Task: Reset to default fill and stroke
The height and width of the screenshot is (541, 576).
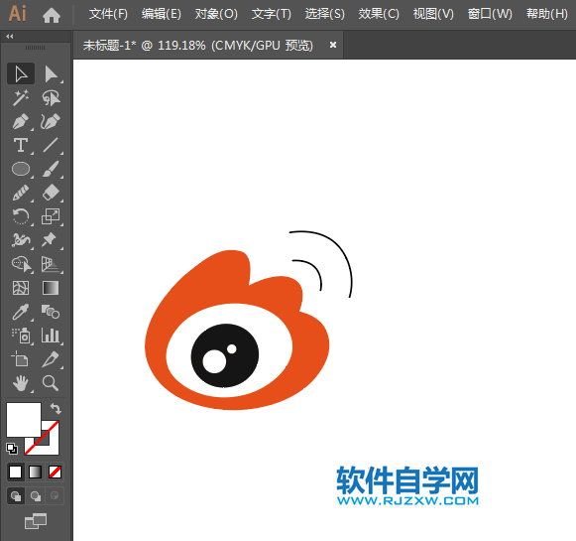Action: tap(12, 449)
